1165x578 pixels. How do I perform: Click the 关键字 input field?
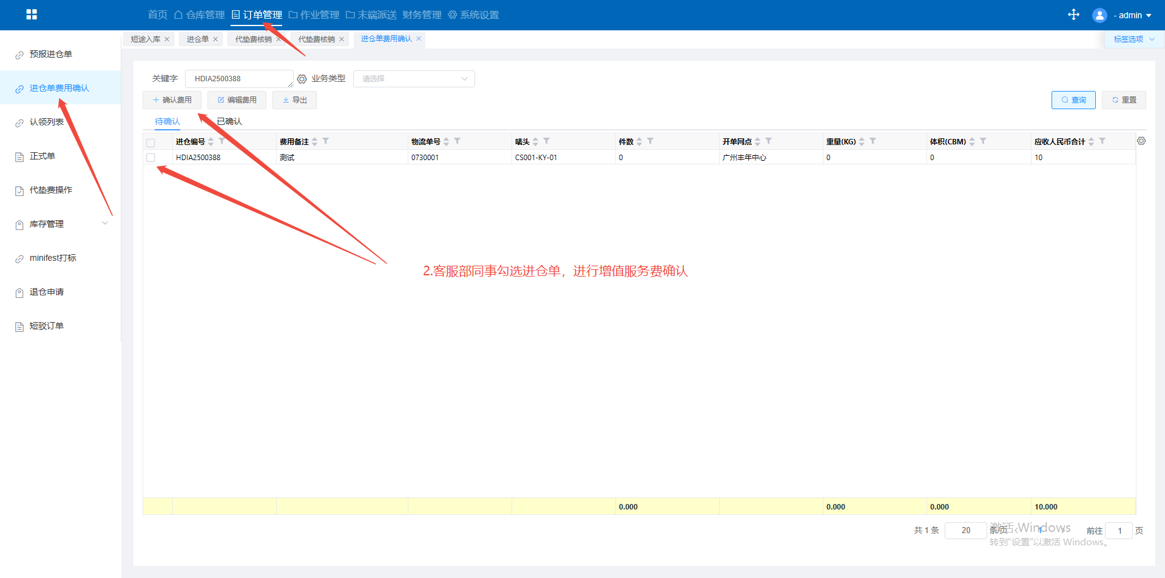[x=238, y=79]
